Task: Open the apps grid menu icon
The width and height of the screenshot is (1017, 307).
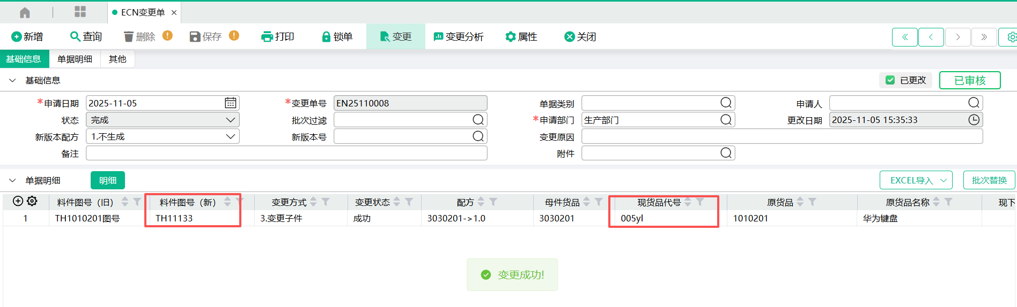Action: pyautogui.click(x=80, y=12)
